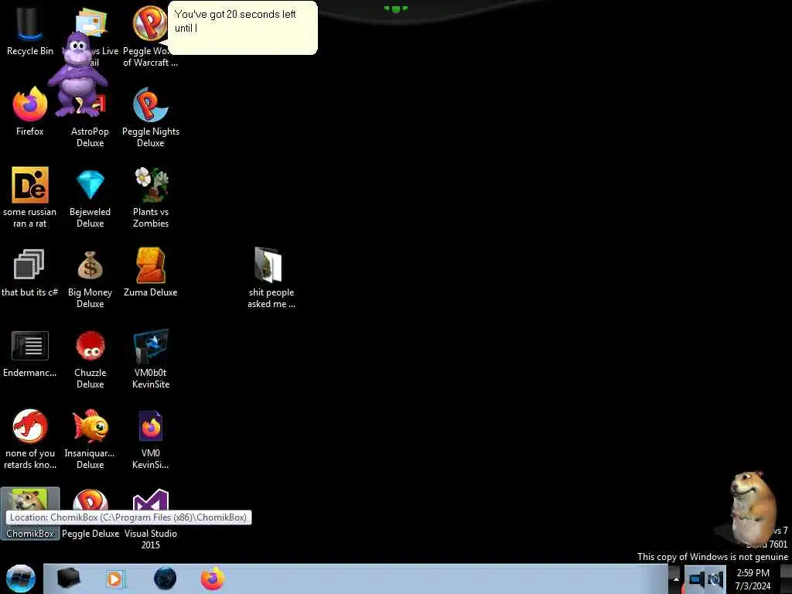Select the Comodo Dragon red dragon icon
Image resolution: width=792 pixels, height=594 pixels.
pos(30,439)
